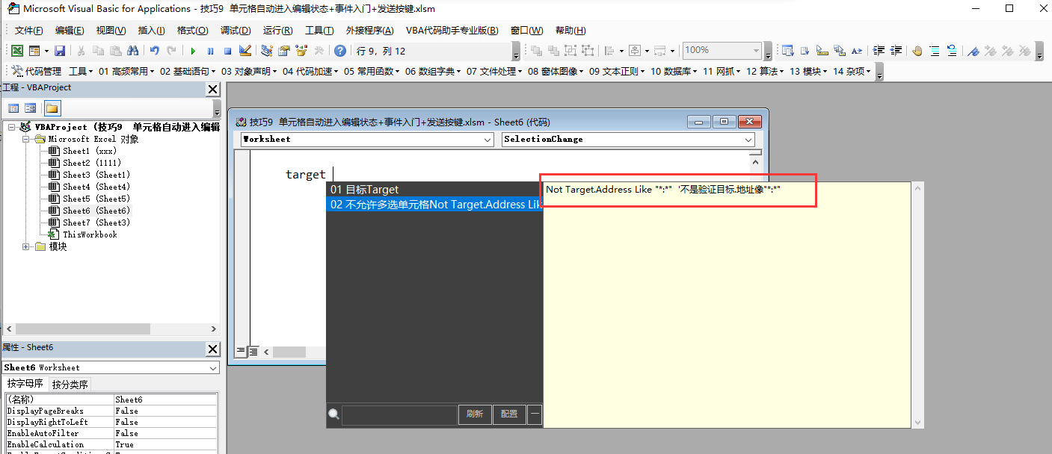This screenshot has height=454, width=1052.
Task: Click the 配置 button in snippet popup
Action: [x=509, y=414]
